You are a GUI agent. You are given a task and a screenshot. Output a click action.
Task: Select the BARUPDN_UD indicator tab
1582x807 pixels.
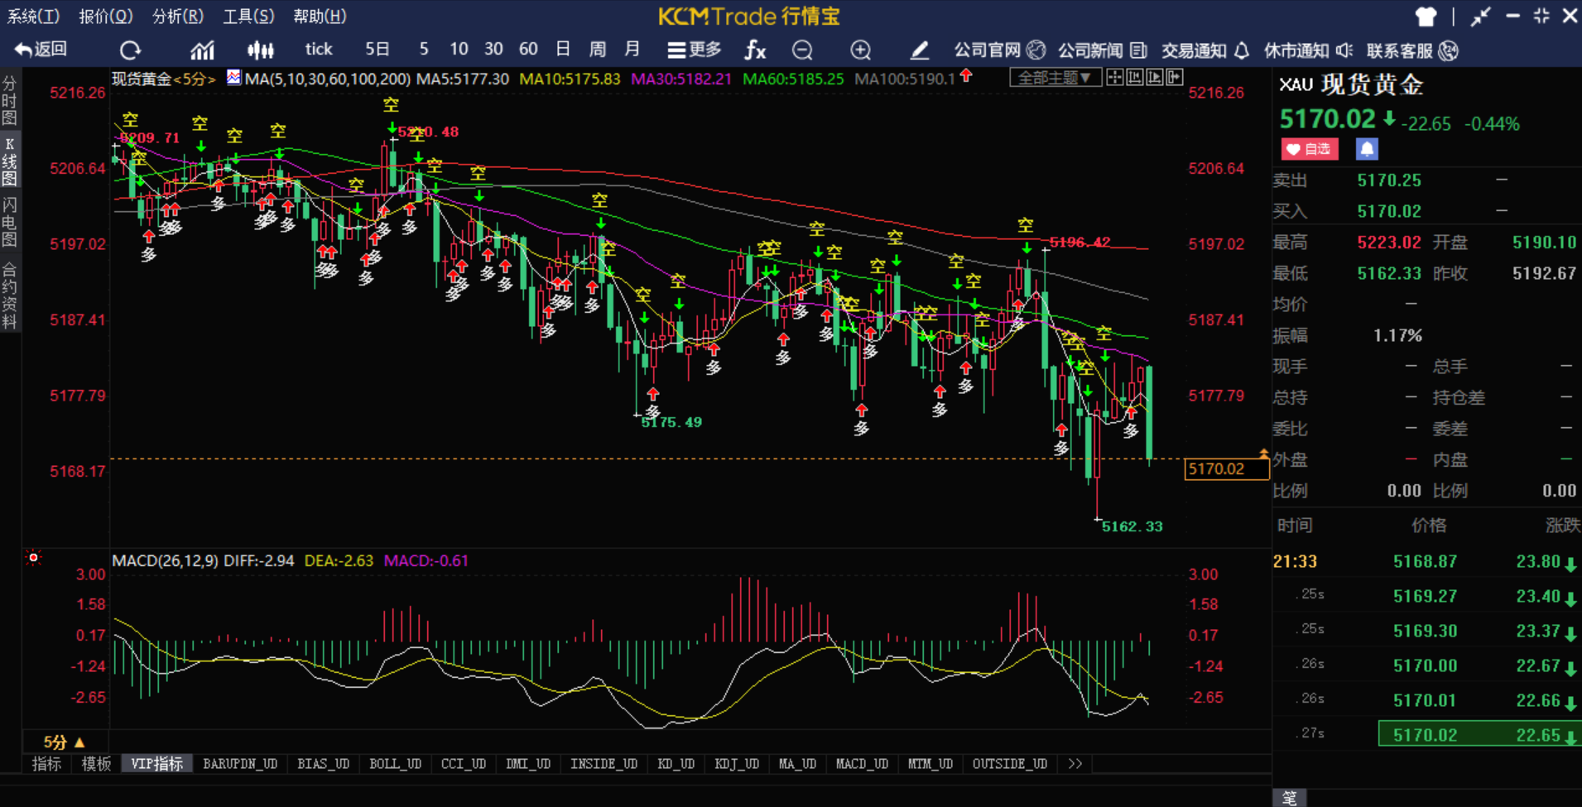pos(240,764)
